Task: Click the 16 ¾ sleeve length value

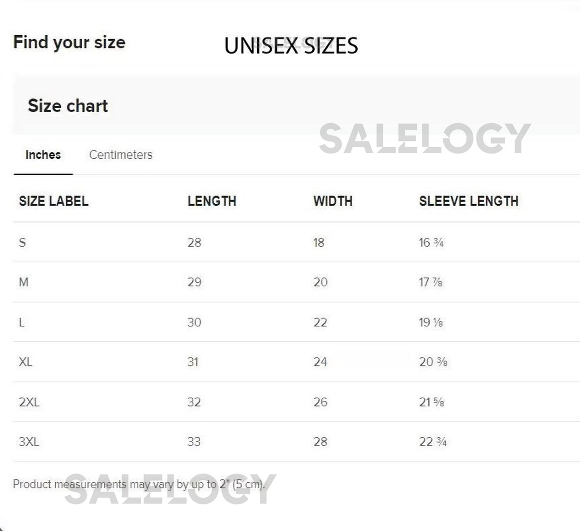Action: tap(431, 242)
